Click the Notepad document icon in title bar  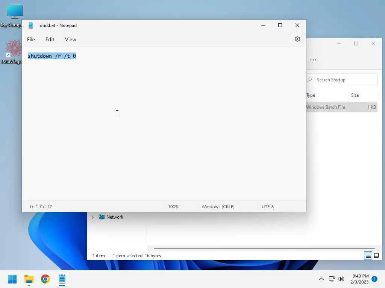(x=31, y=25)
